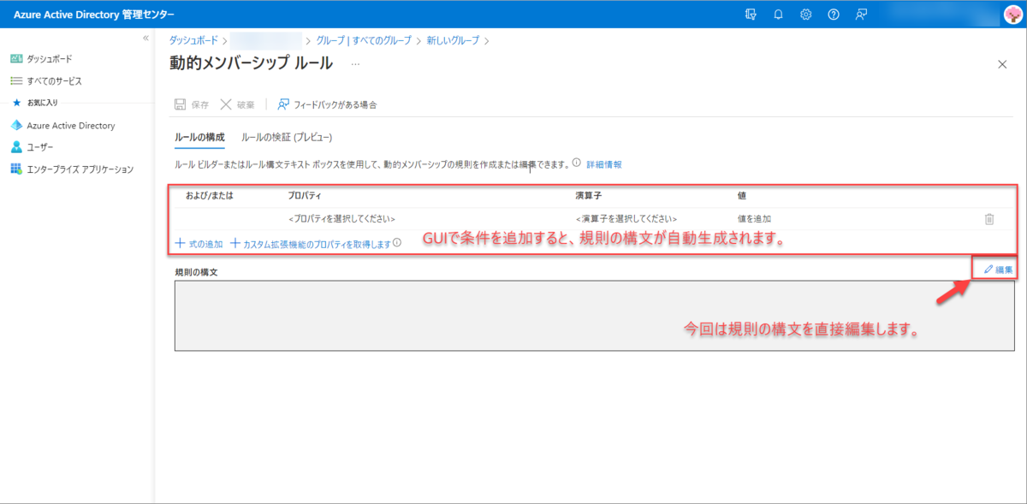The width and height of the screenshot is (1027, 504).
Task: Click フィードバックがある場合 toolbar button
Action: [x=327, y=104]
